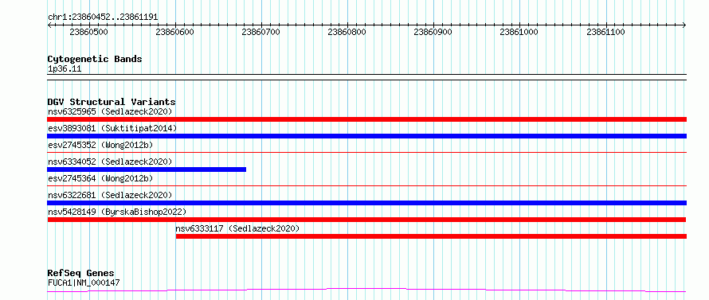Viewport: 709px width, 300px height.
Task: Select the 1p36.11 band label
Action: 65,69
